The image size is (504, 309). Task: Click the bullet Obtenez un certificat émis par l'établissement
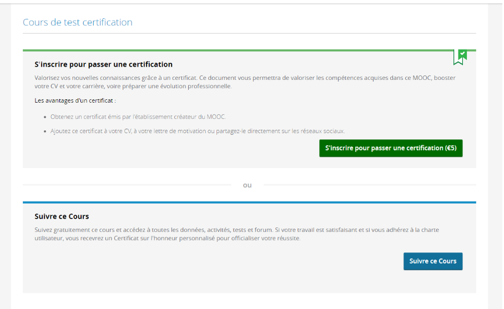point(138,116)
